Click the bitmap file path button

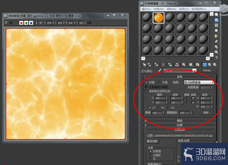click(x=184, y=136)
